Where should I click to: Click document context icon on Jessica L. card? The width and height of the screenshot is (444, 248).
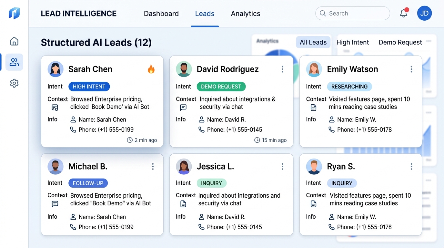pyautogui.click(x=183, y=204)
